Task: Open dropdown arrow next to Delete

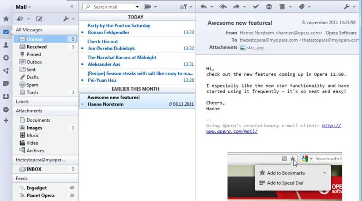Action: tap(290, 7)
